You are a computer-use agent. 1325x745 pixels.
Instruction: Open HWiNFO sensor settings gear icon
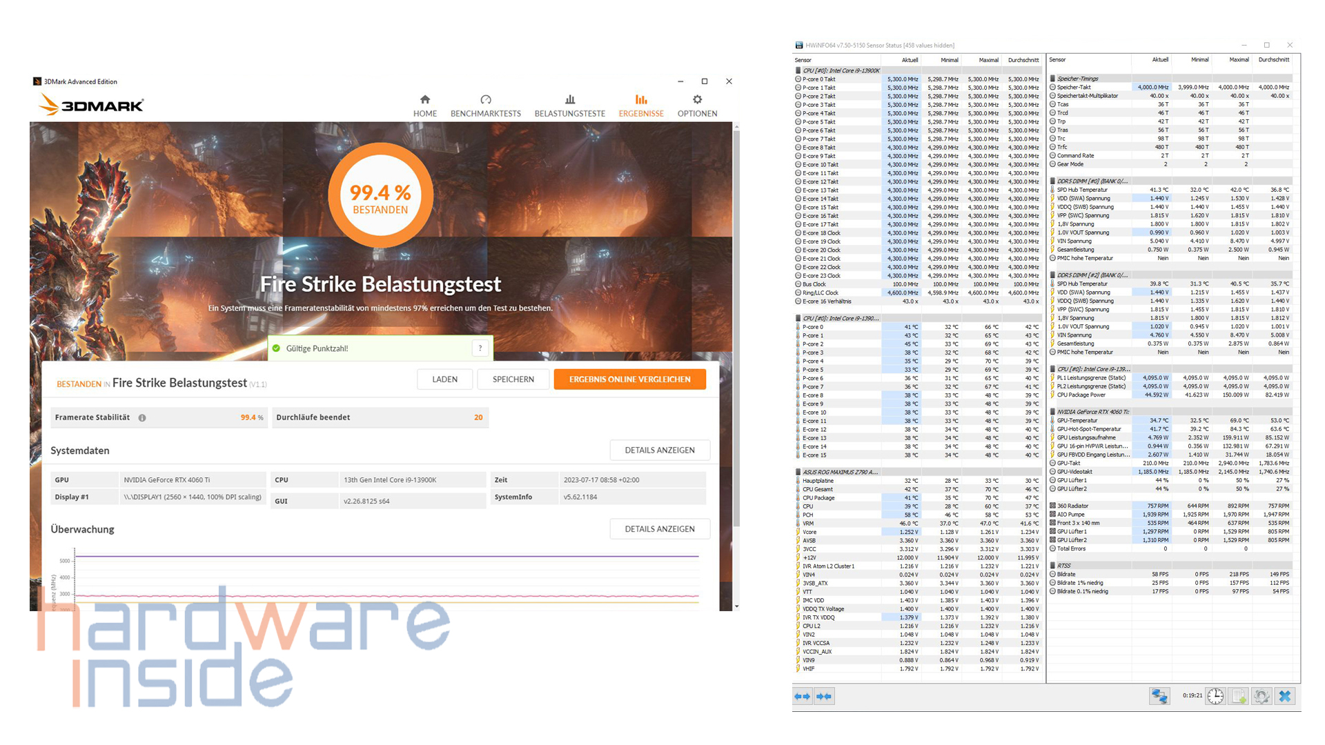(x=1262, y=697)
